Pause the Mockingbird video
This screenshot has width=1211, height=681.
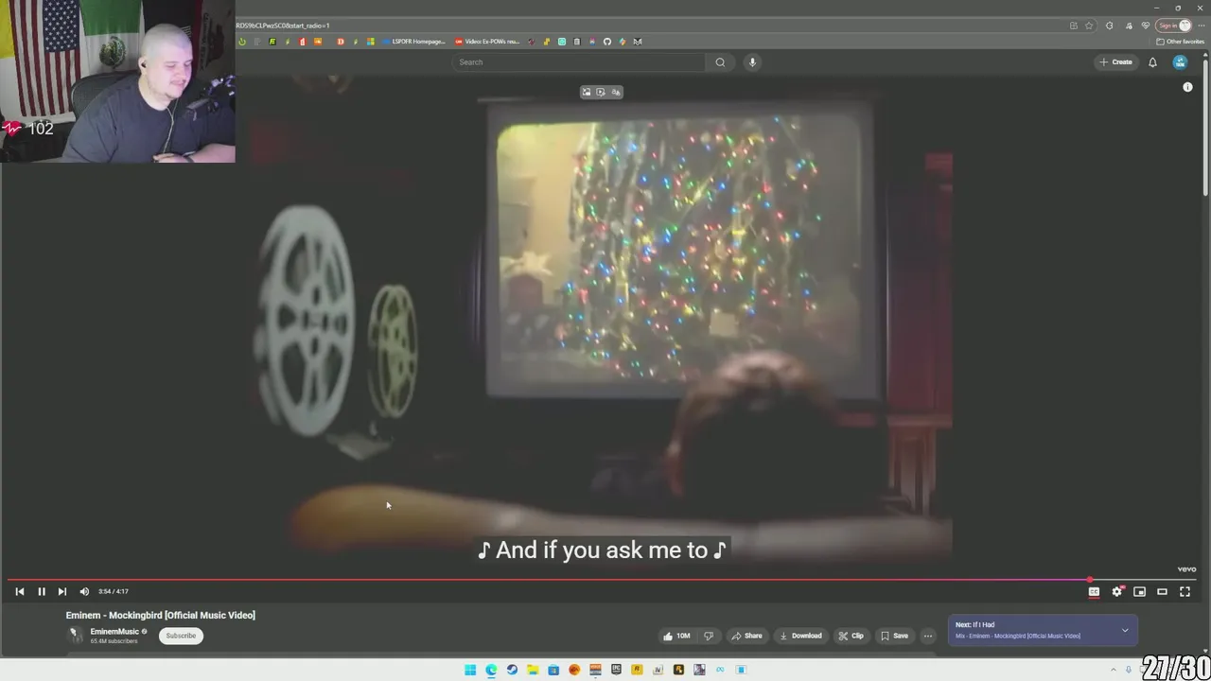click(x=42, y=591)
